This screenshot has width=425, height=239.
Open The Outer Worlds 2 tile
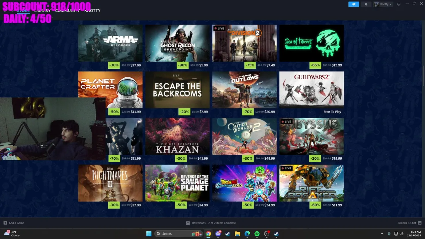(x=244, y=136)
